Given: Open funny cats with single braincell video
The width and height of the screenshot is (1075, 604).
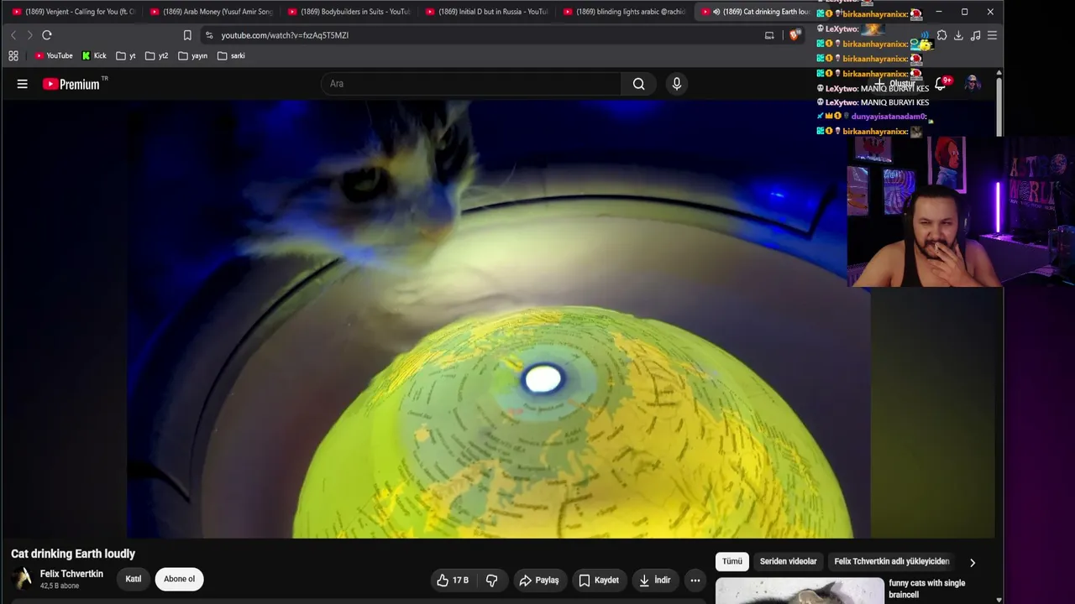Looking at the screenshot, I should click(x=927, y=589).
